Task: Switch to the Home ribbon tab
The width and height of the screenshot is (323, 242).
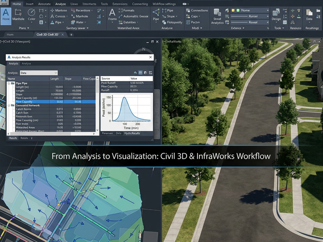Action: 17,4
